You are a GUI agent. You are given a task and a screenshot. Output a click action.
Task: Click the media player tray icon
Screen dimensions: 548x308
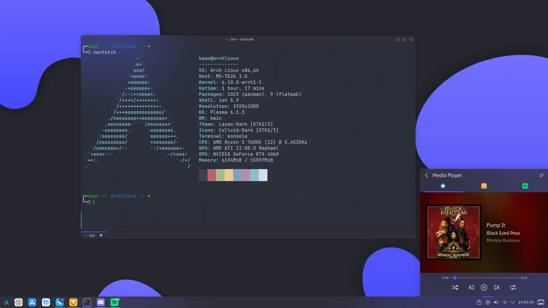click(488, 302)
